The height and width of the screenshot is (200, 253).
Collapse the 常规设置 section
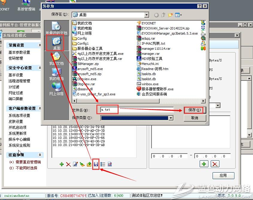point(40,45)
